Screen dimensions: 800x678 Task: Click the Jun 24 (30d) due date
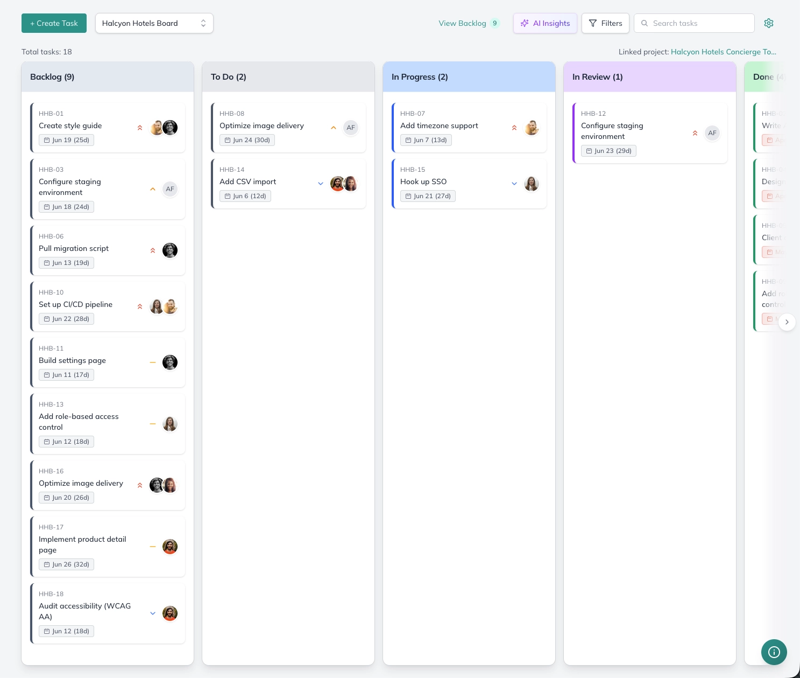coord(247,140)
